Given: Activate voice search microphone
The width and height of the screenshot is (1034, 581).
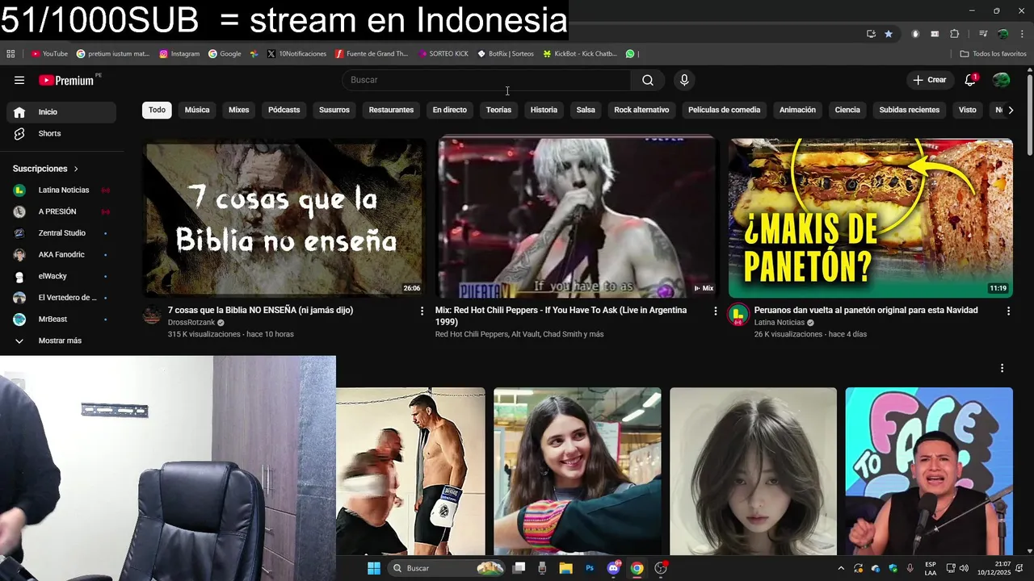Looking at the screenshot, I should coord(684,80).
